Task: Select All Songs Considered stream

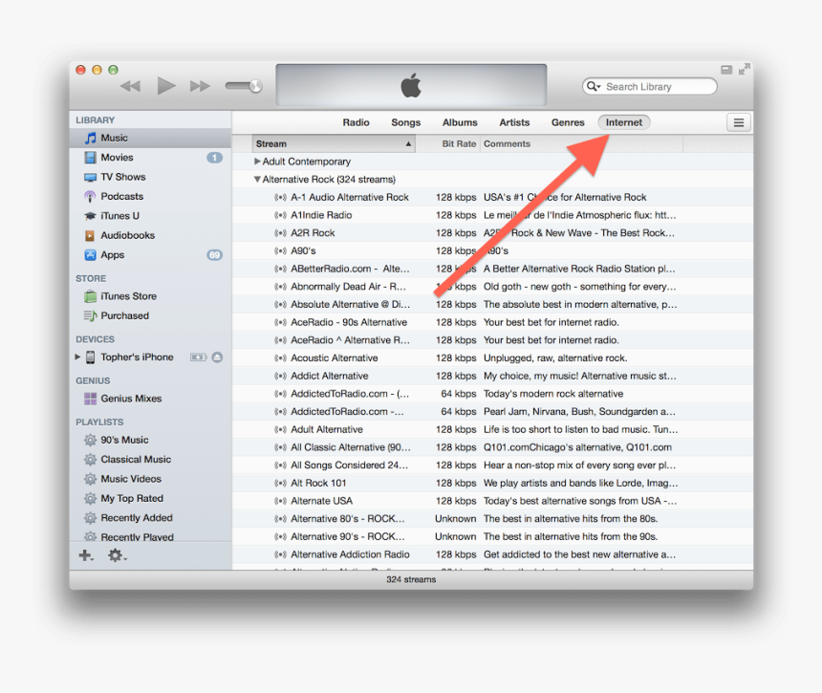Action: [493, 465]
